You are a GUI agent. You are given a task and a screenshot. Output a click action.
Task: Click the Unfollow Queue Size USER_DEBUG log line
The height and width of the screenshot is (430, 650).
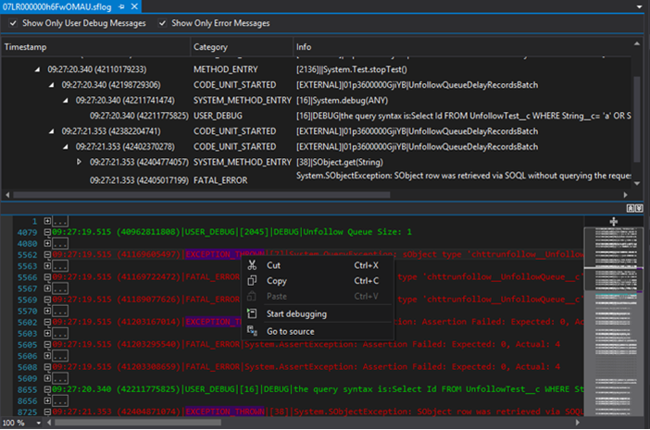(232, 232)
